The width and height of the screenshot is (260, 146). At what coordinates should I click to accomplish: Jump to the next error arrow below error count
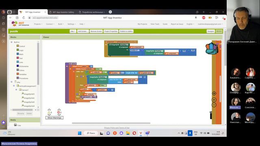pos(59,115)
